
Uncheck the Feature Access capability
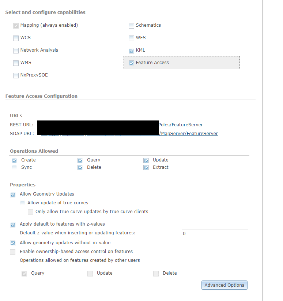coord(131,63)
